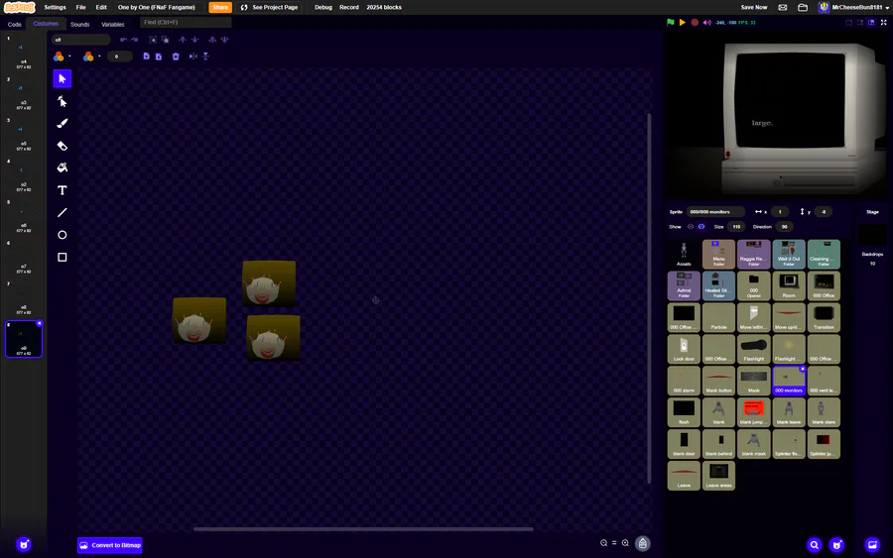Viewport: 893px width, 558px height.
Task: Open the File menu
Action: click(x=81, y=7)
